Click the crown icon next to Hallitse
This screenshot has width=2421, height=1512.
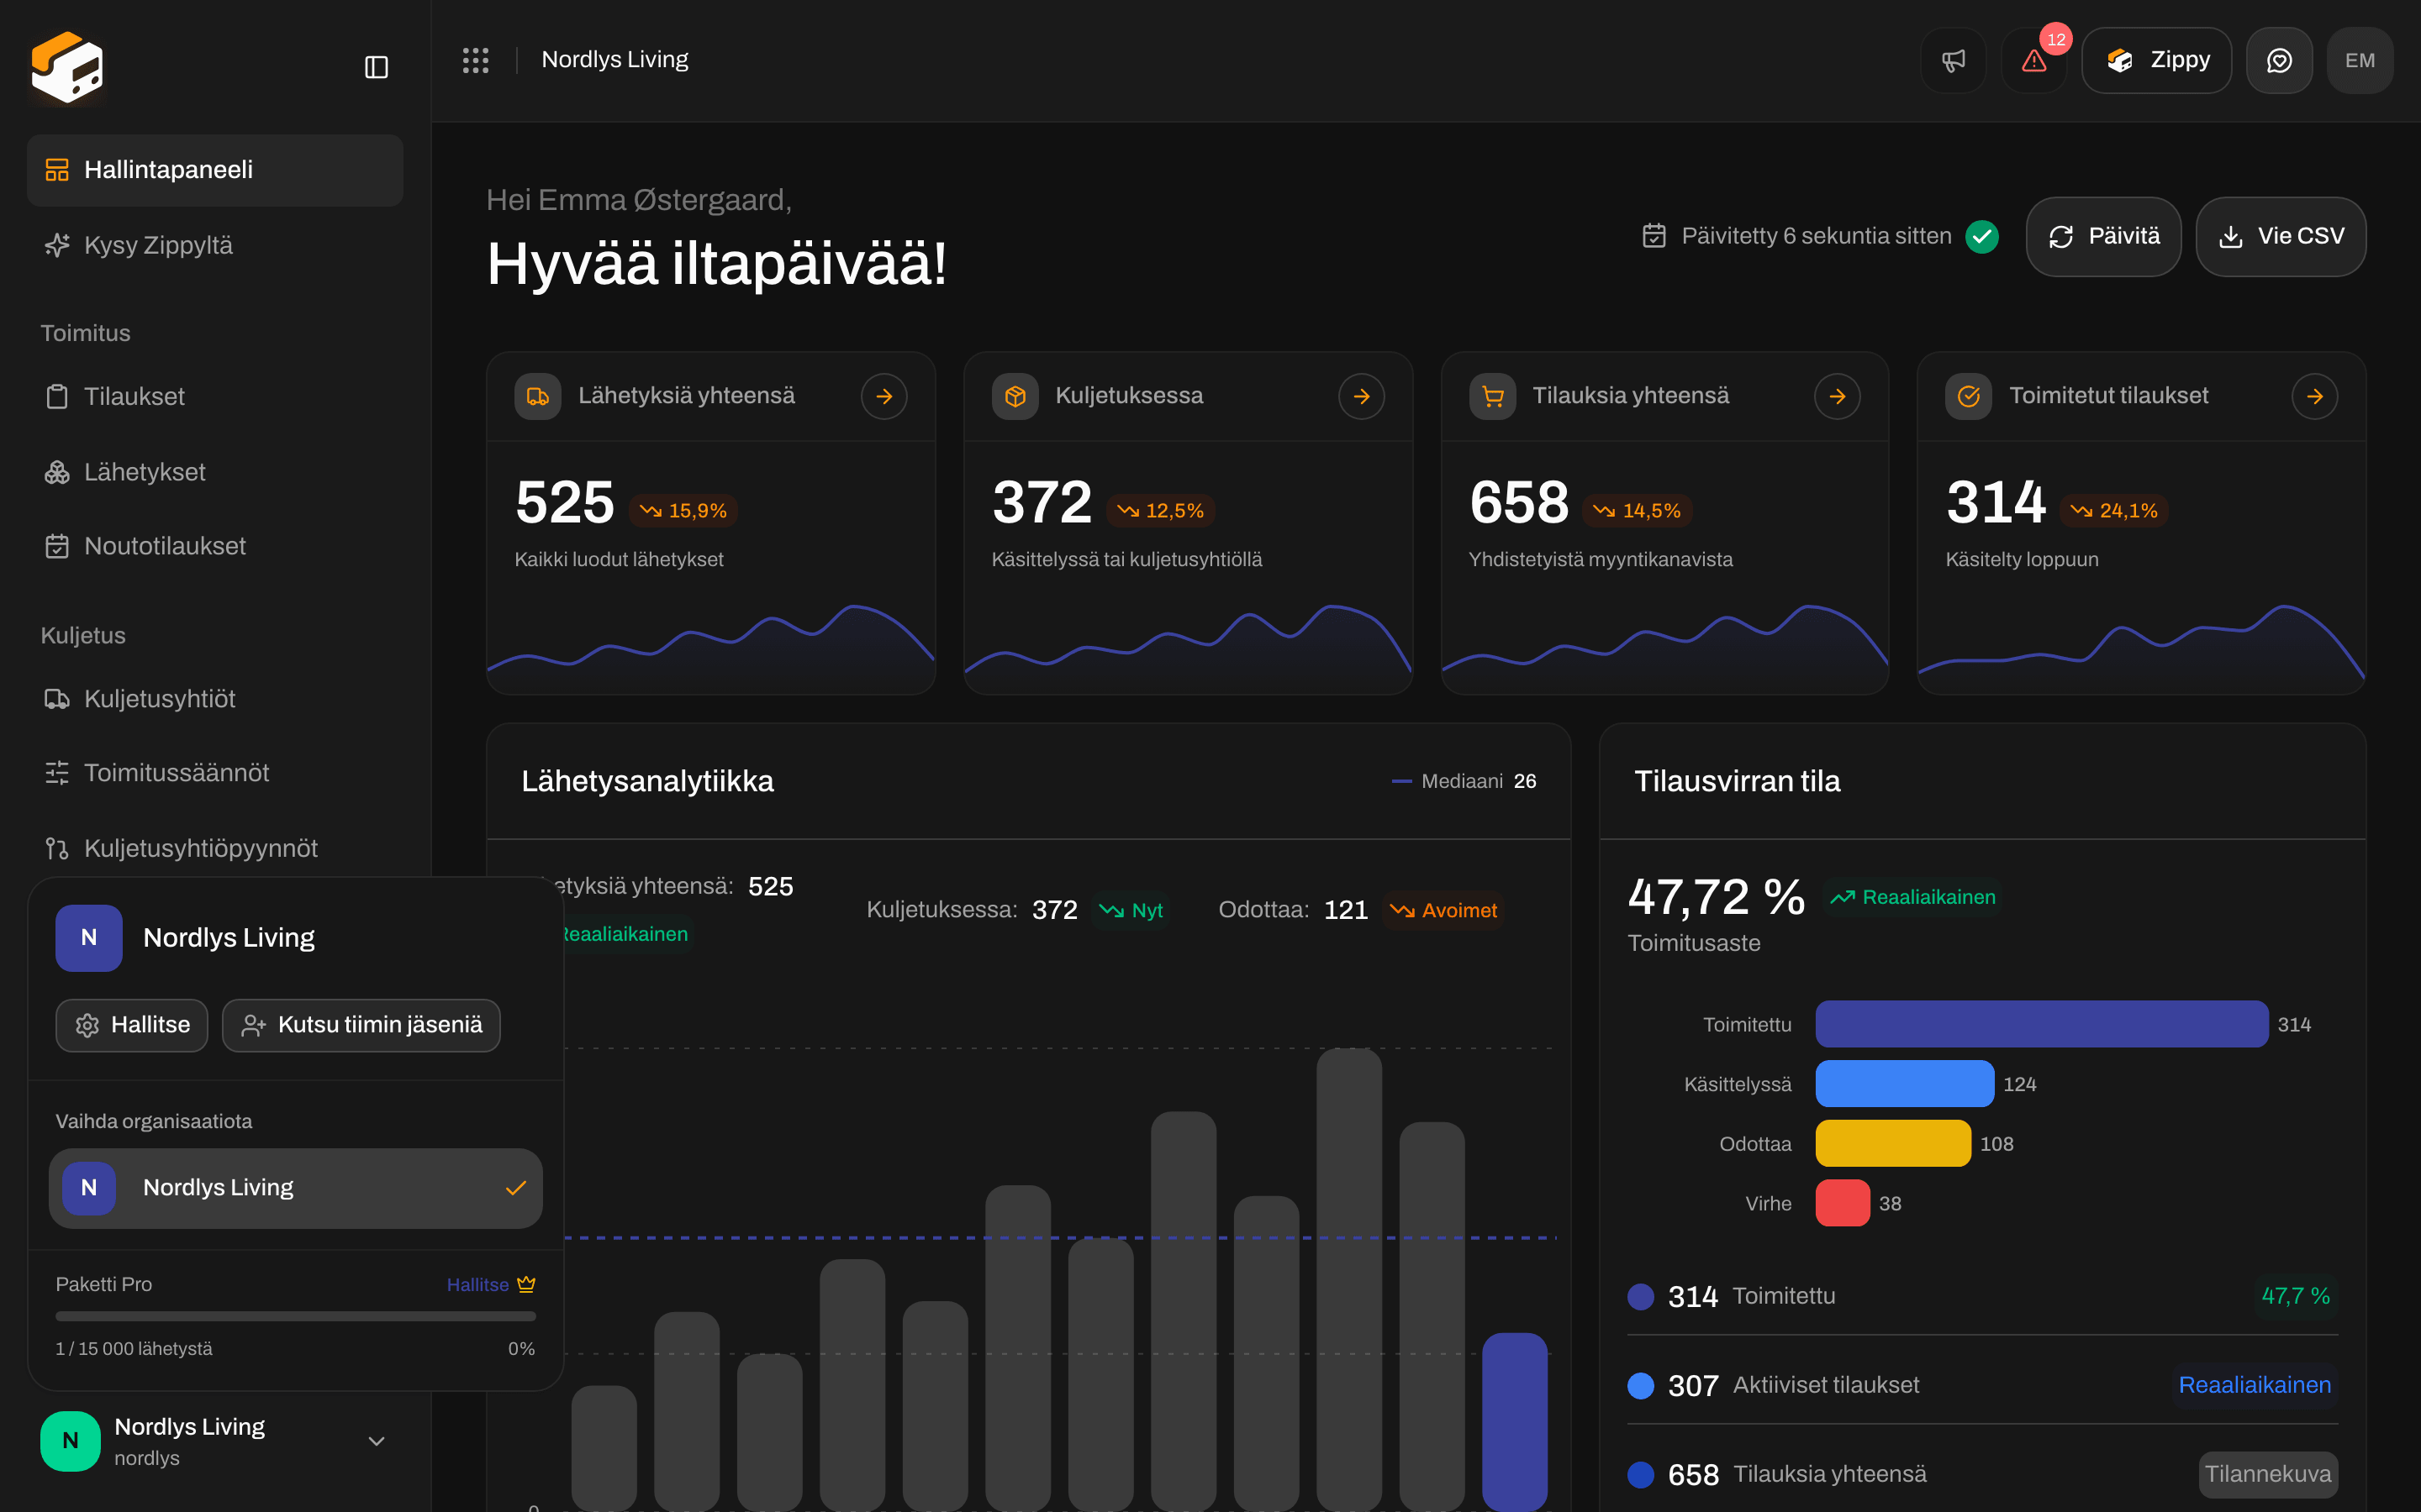point(526,1284)
